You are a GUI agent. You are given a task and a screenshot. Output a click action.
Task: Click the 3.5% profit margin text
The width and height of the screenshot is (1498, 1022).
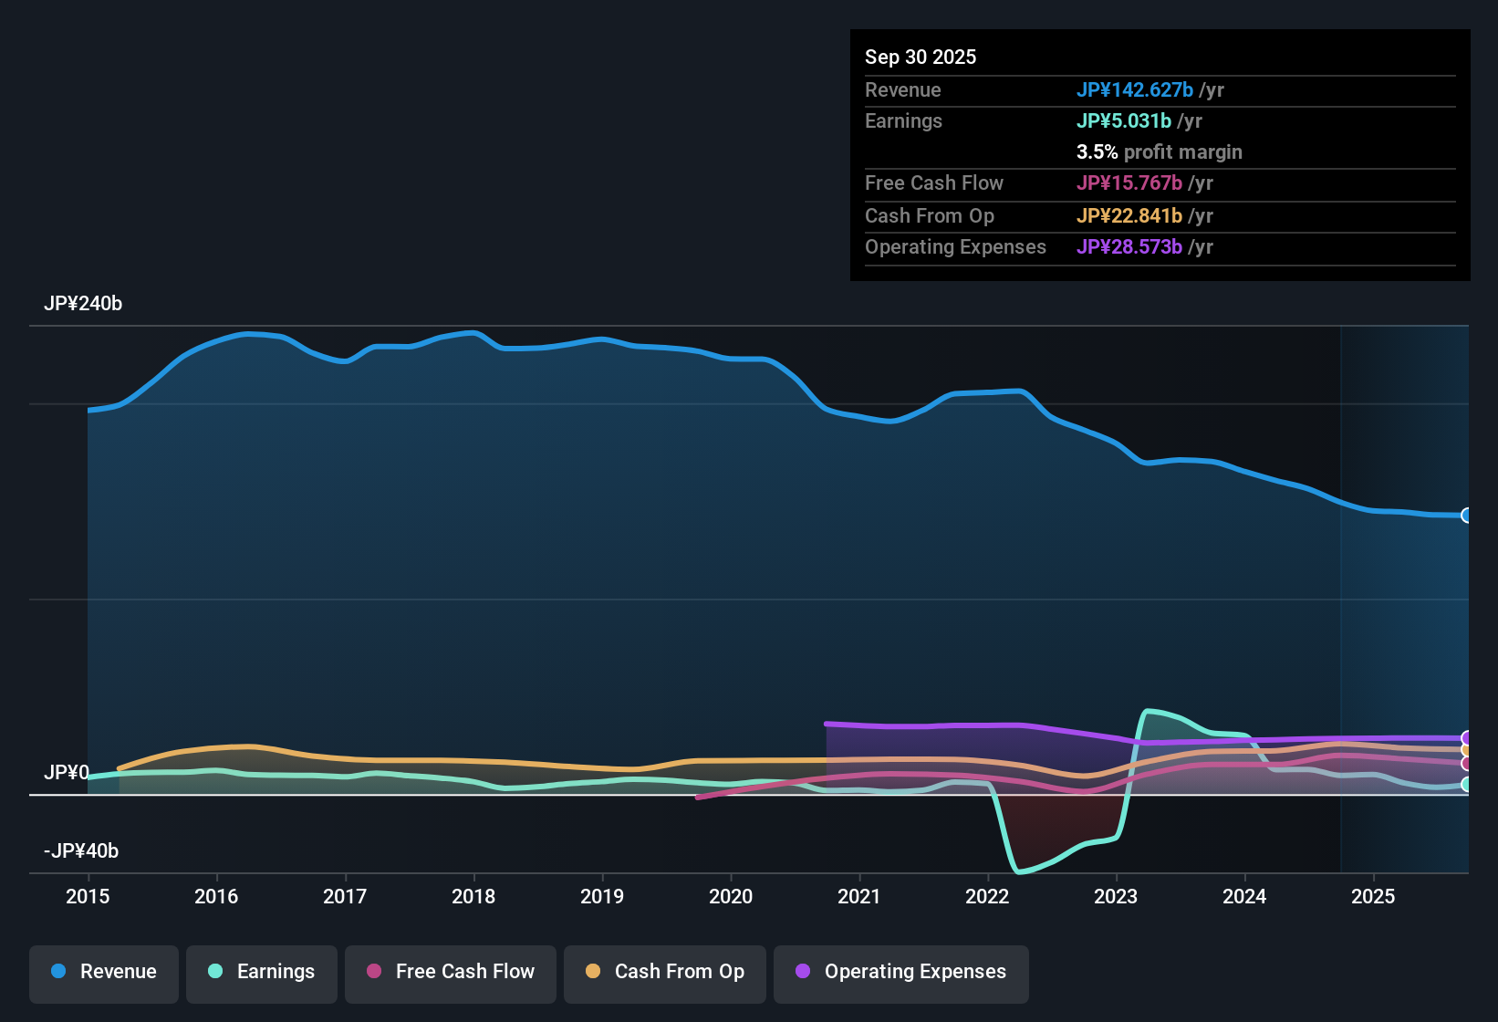1159,152
